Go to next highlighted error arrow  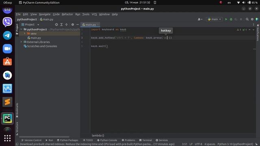pos(253,30)
